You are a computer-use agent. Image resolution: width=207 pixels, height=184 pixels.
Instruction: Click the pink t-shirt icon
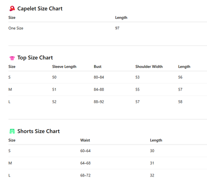(x=12, y=58)
